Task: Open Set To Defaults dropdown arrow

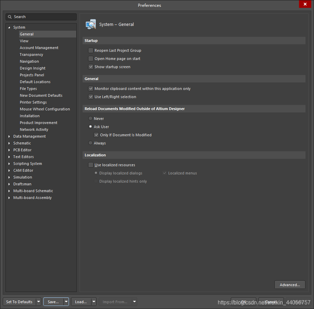Action: [39, 302]
